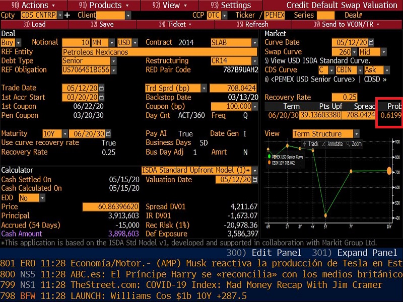Enable the Track tool on chart
This screenshot has width=403, height=302.
click(x=310, y=144)
